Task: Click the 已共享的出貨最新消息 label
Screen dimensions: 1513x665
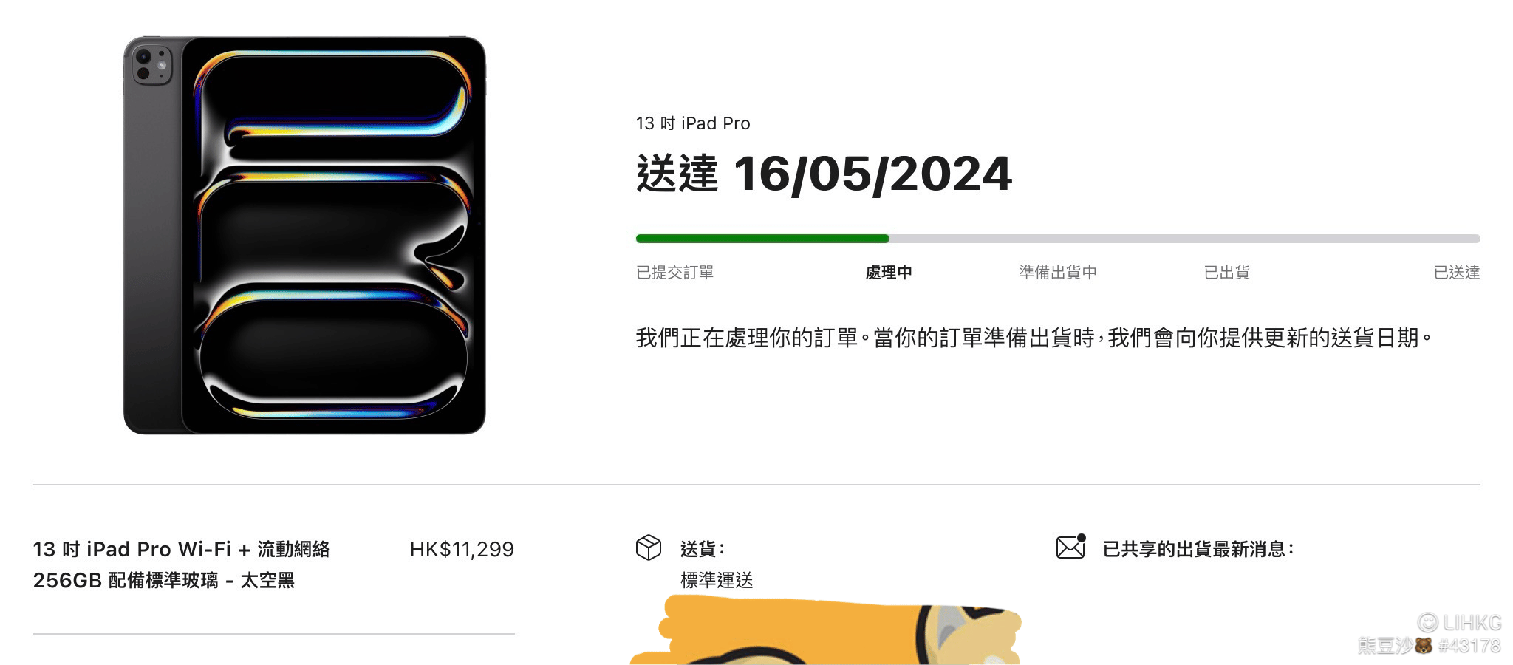Action: pyautogui.click(x=1198, y=549)
